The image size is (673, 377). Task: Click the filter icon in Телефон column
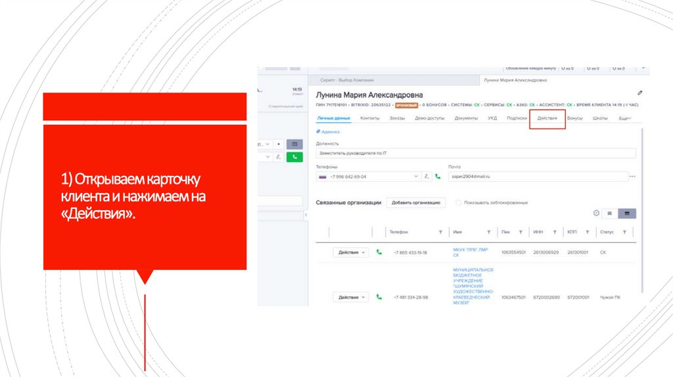pyautogui.click(x=440, y=232)
